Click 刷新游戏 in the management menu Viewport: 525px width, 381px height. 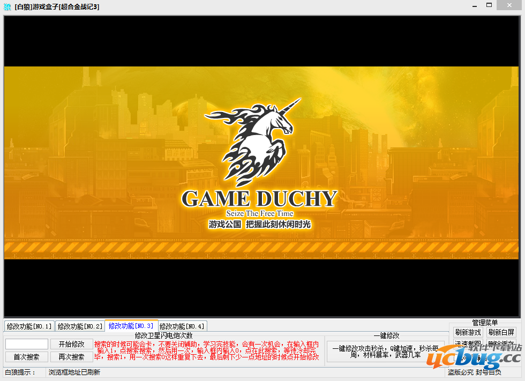(468, 332)
